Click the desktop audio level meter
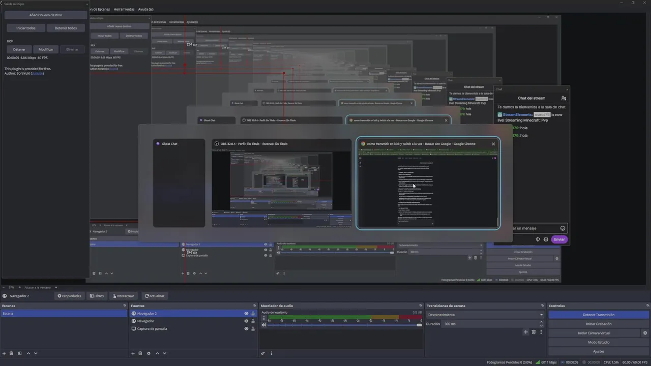This screenshot has width=651, height=366. [345, 319]
